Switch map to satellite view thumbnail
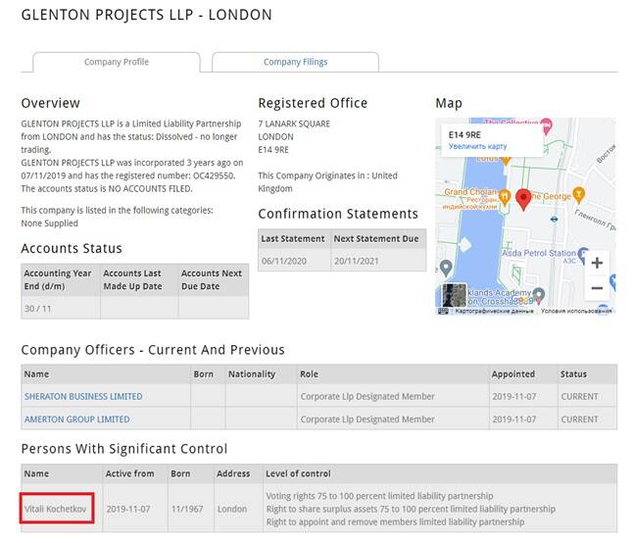 tap(455, 296)
